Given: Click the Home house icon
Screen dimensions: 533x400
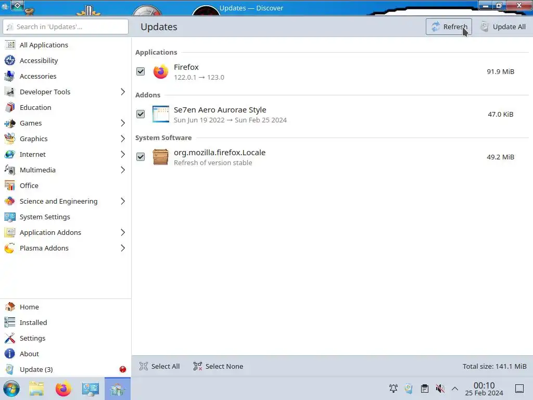Looking at the screenshot, I should [10, 307].
